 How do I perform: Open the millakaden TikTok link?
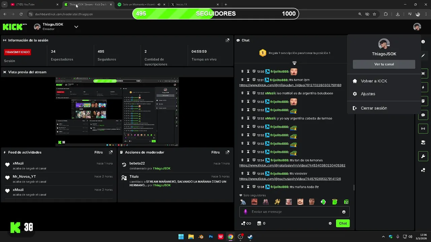point(290,85)
